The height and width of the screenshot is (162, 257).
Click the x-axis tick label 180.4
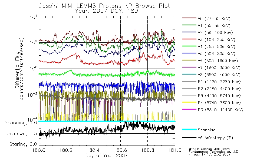(93, 150)
